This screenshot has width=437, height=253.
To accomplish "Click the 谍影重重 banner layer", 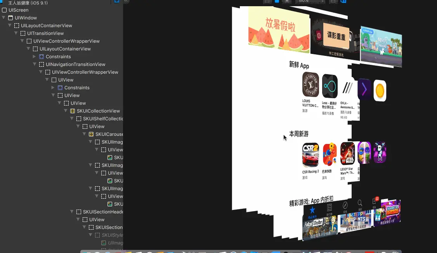I will pos(335,39).
